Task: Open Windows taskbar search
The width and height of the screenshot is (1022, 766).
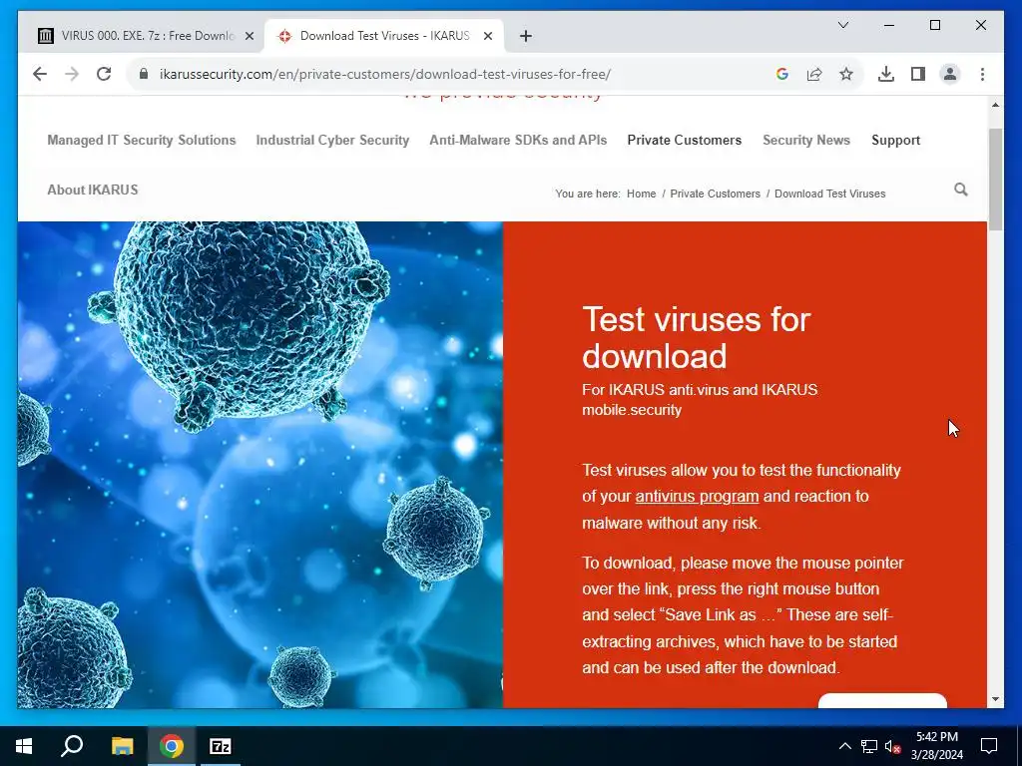Action: point(72,746)
